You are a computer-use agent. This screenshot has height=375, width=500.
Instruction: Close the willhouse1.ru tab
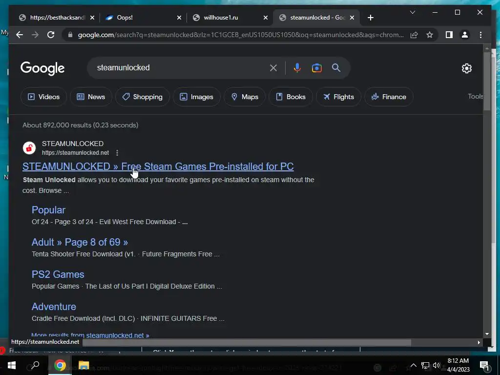(266, 18)
